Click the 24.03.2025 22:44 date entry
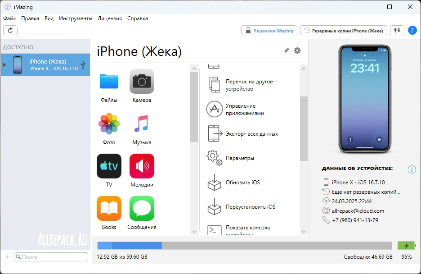421x274 pixels. coord(352,201)
